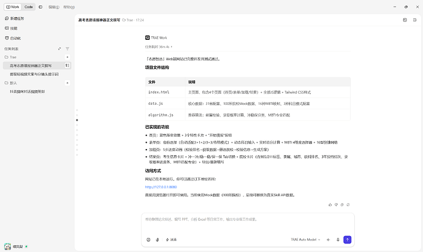Collapse the 默认 folder in the task list
This screenshot has height=252, width=423.
[11, 83]
